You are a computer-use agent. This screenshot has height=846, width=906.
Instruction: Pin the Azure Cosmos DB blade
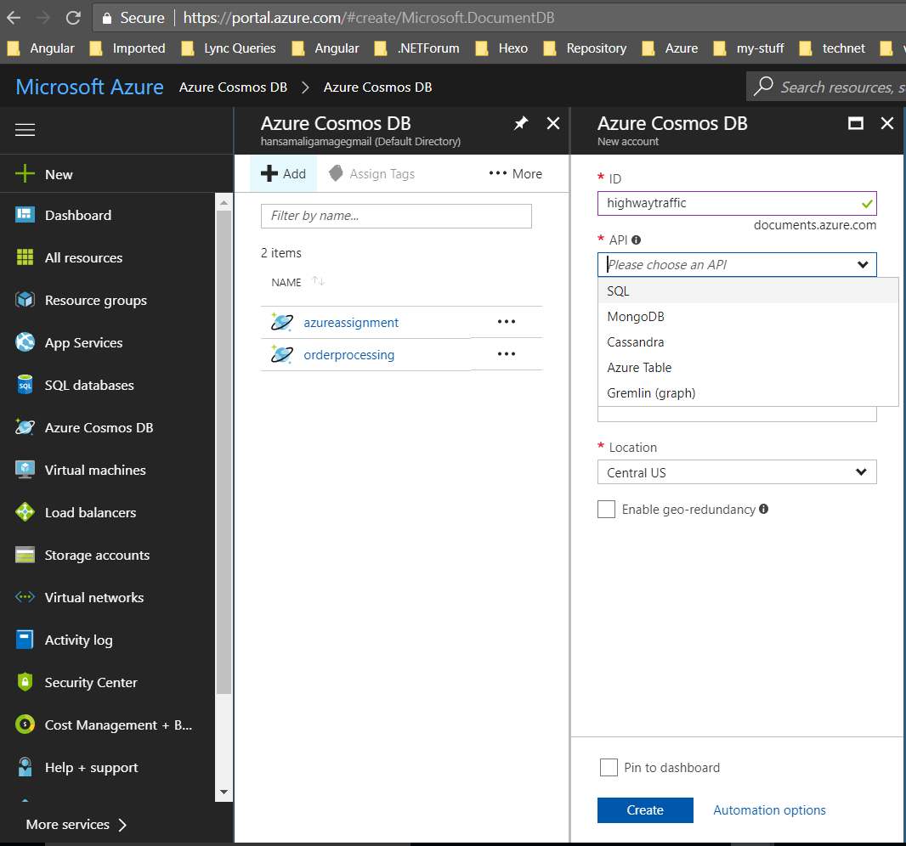coord(521,123)
